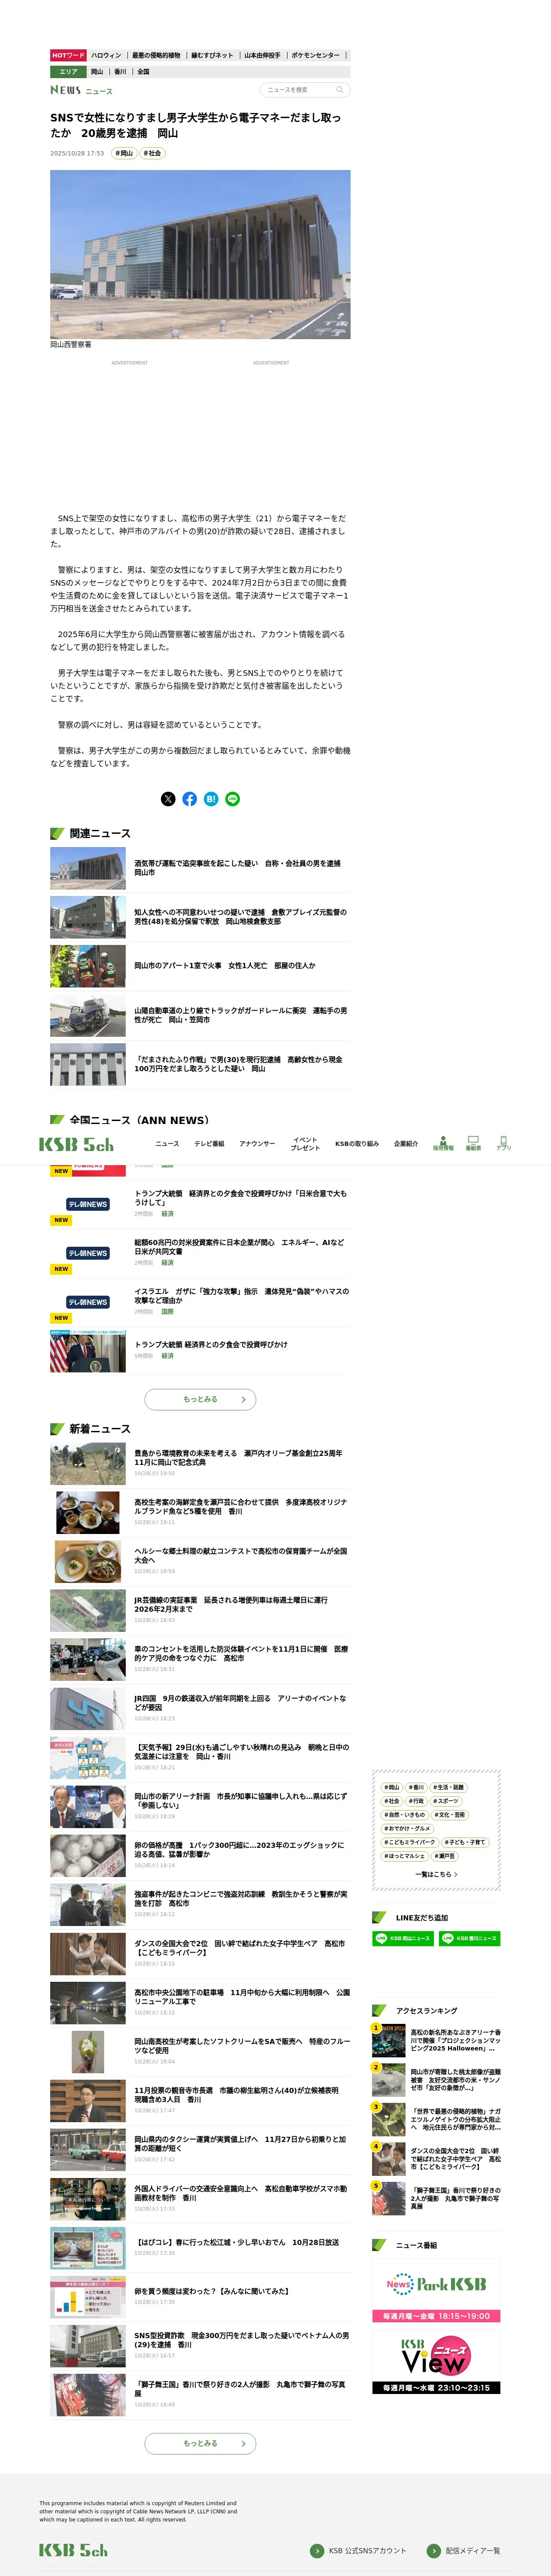Select the #スポーツ sidebar tag

pyautogui.click(x=446, y=1801)
